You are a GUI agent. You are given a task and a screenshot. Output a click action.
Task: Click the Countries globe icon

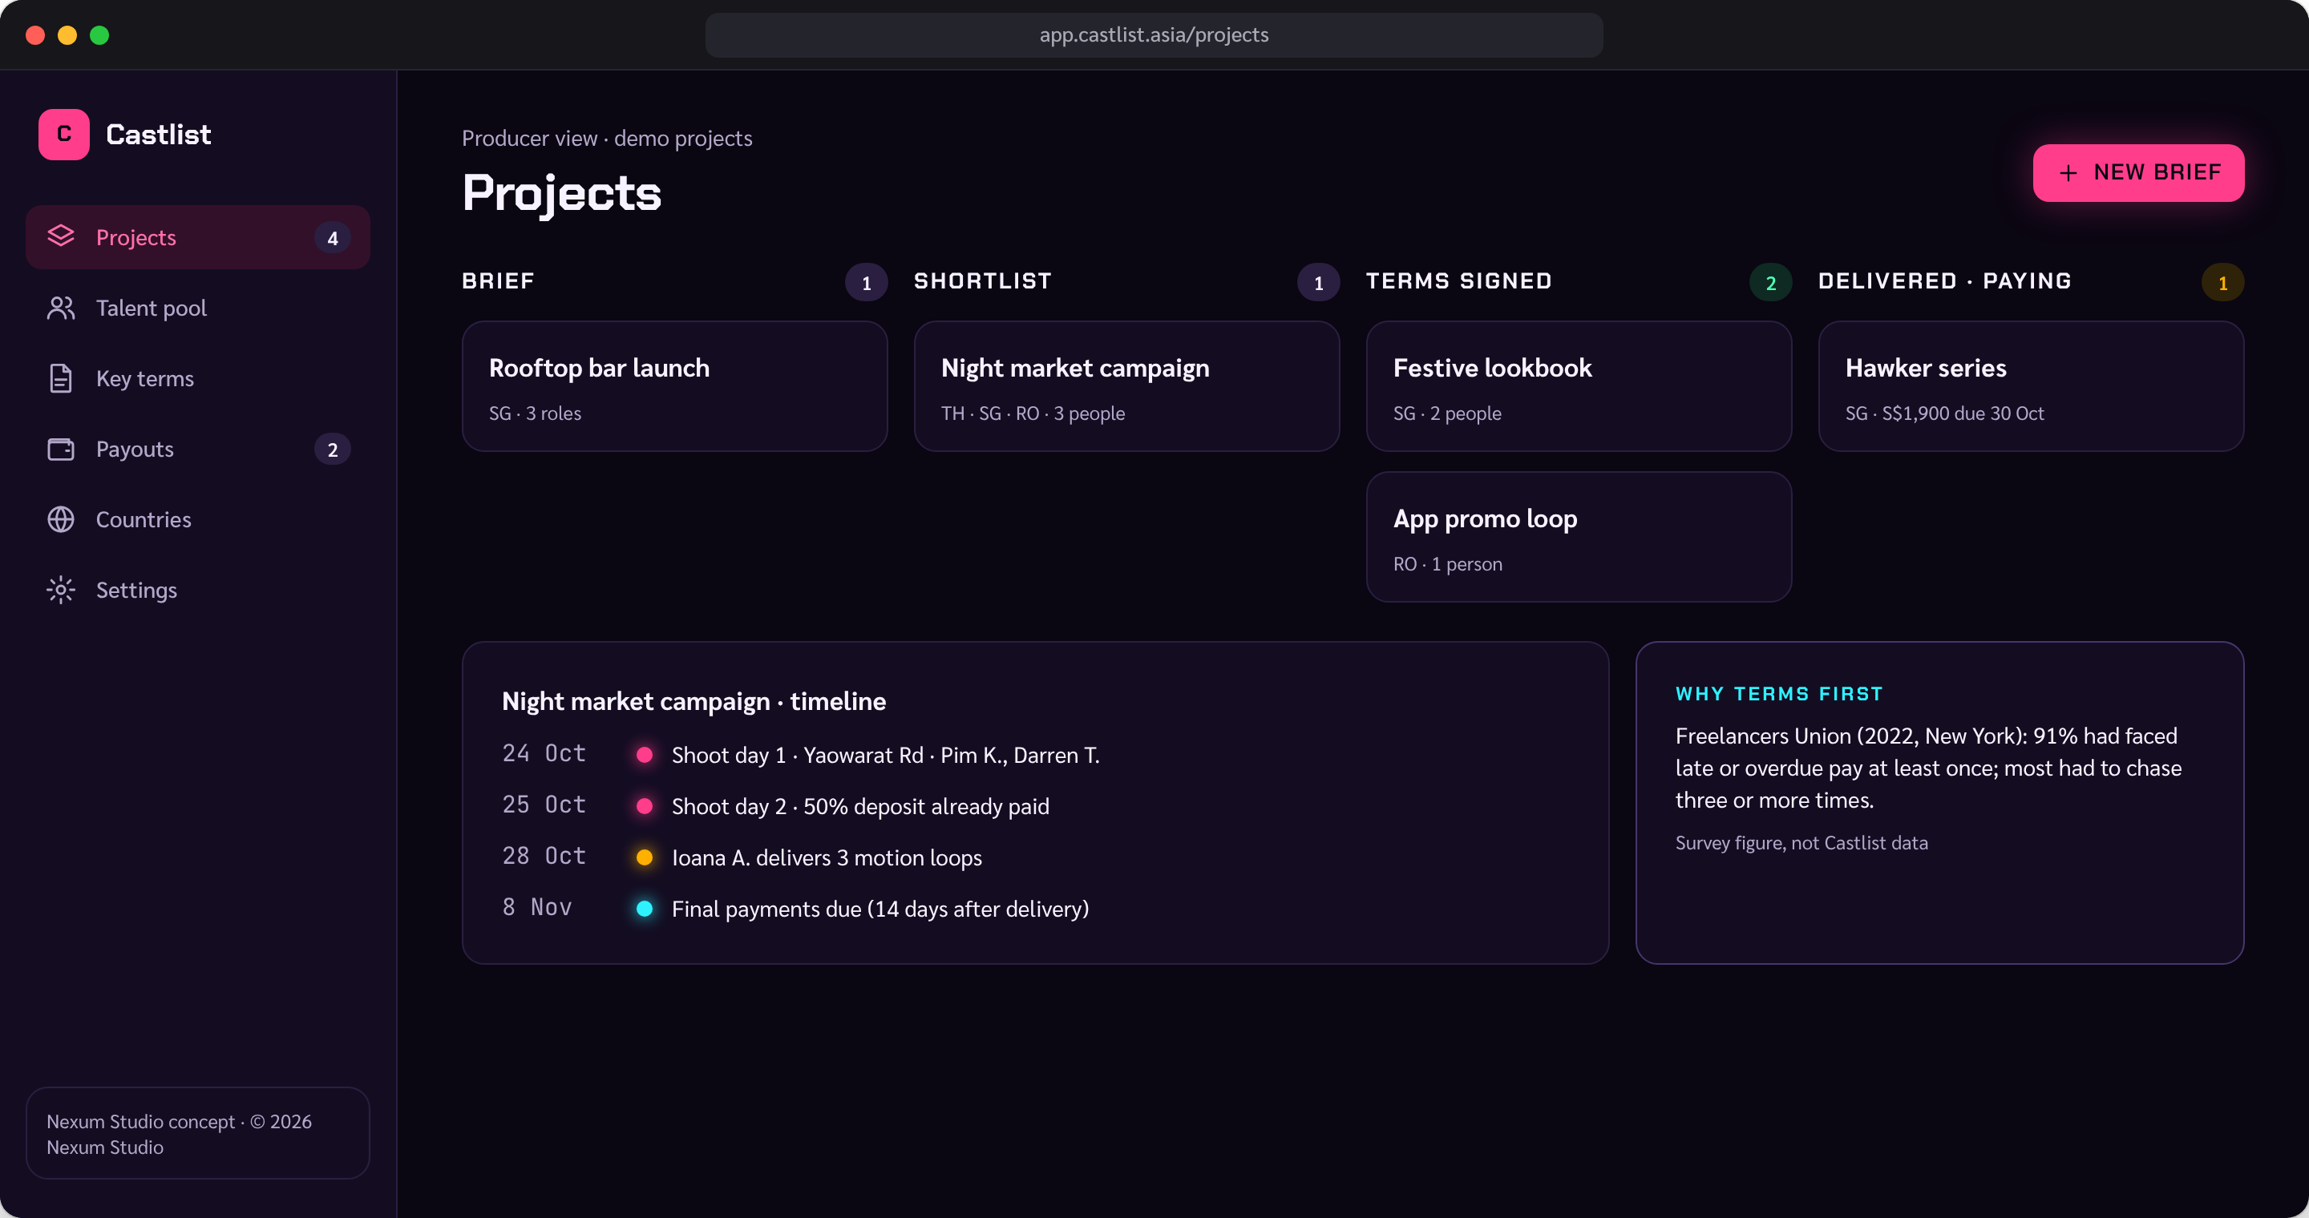tap(61, 519)
